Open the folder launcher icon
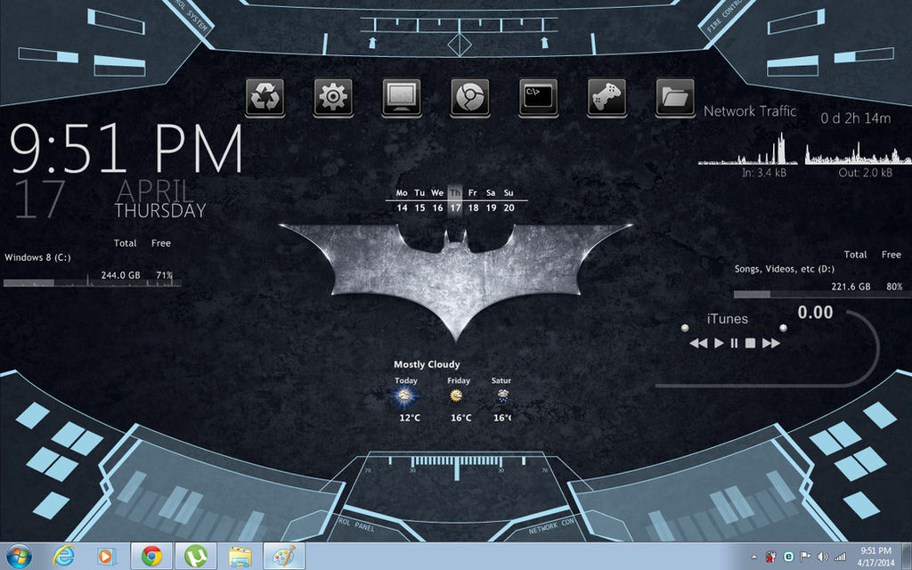 (x=675, y=98)
